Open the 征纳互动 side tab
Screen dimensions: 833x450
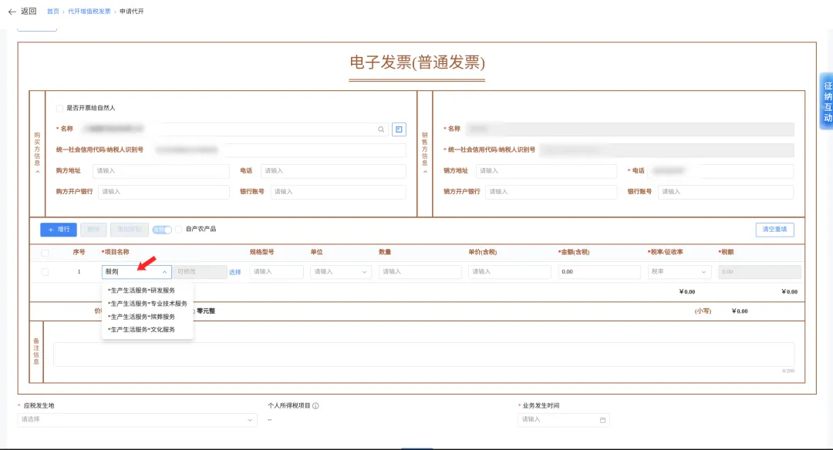coord(827,102)
